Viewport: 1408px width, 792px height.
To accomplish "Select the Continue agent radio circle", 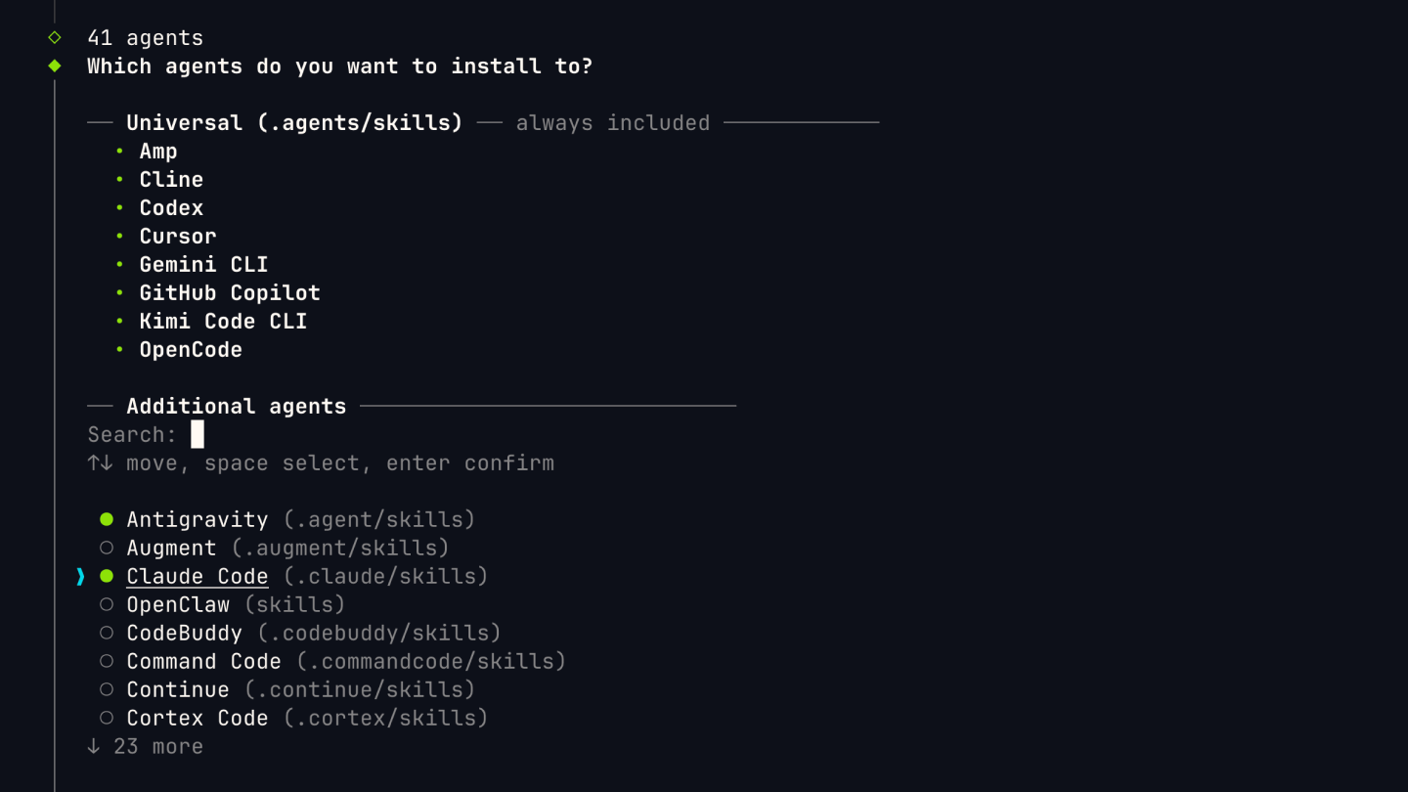I will coord(107,689).
